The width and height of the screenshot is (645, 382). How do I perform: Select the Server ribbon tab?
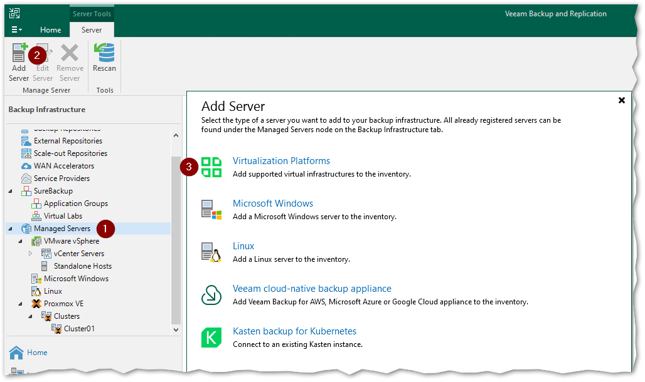pos(92,29)
